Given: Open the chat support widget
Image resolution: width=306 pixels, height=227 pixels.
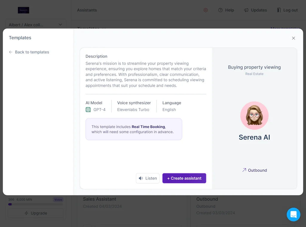Looking at the screenshot, I should [293, 214].
